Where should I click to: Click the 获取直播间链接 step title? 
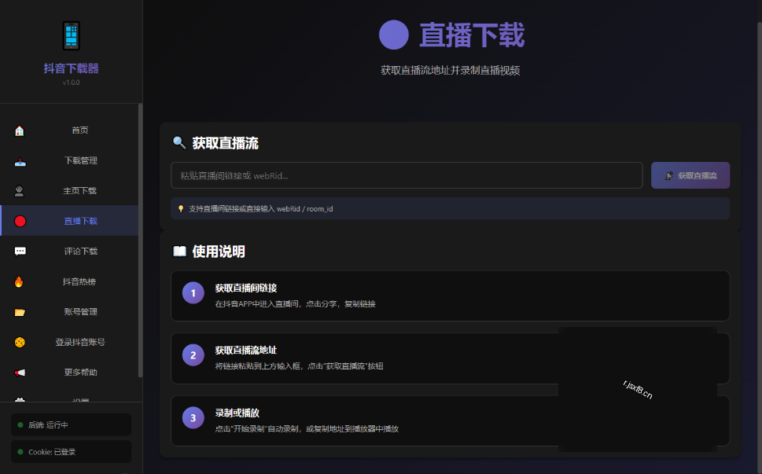[x=246, y=288]
